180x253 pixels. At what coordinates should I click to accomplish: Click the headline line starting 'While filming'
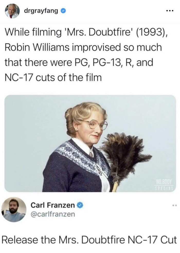87,32
